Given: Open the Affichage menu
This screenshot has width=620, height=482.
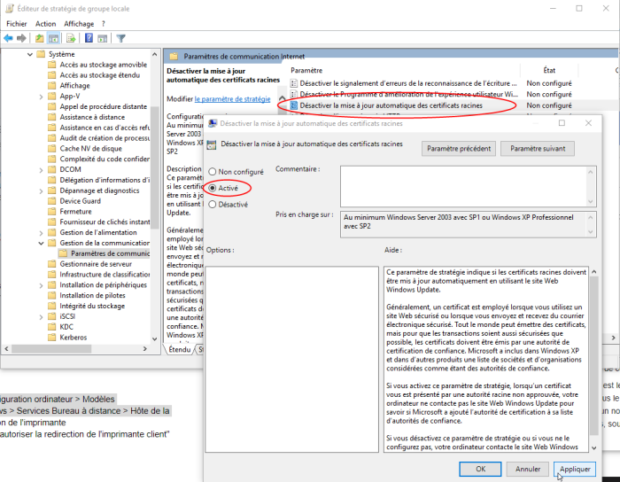Looking at the screenshot, I should [x=79, y=24].
